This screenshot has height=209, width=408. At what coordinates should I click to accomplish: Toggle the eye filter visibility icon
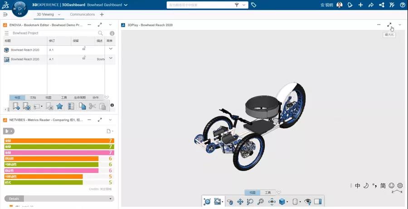pos(308,201)
